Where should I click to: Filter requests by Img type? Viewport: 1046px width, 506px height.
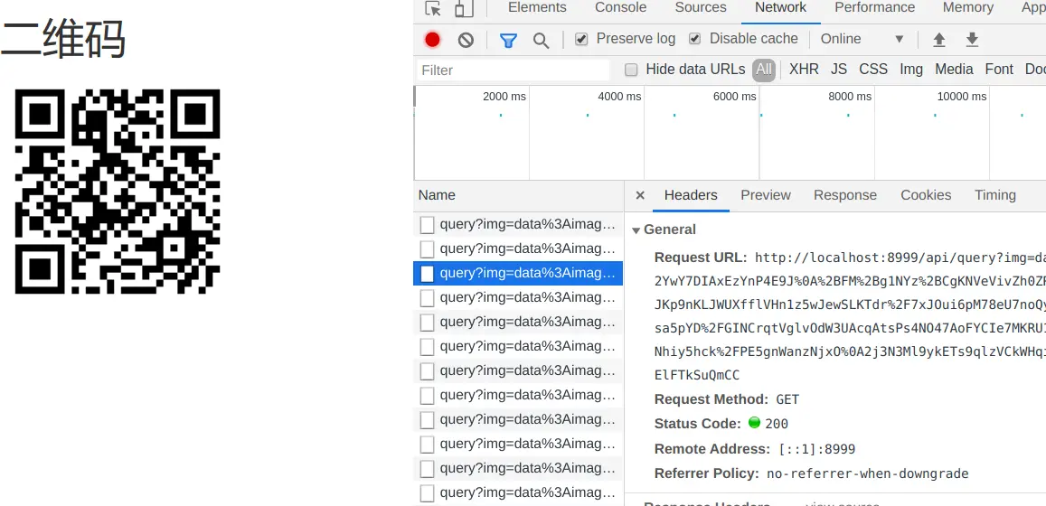click(911, 70)
